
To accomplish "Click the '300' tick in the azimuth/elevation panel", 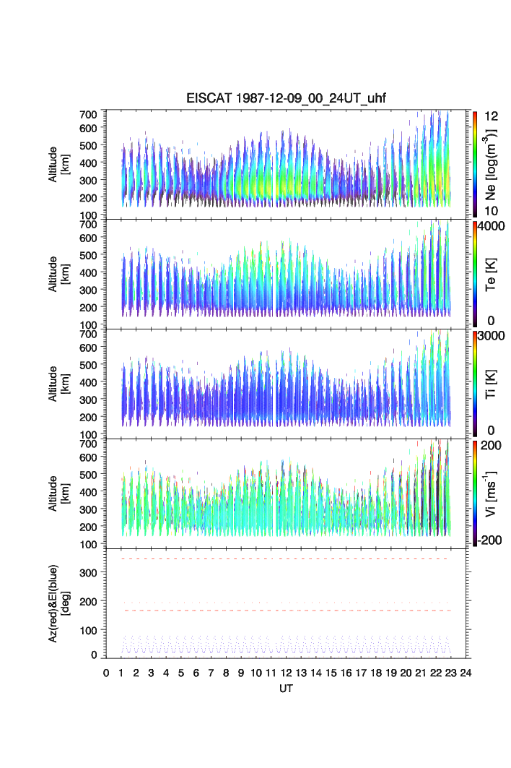I will click(88, 573).
